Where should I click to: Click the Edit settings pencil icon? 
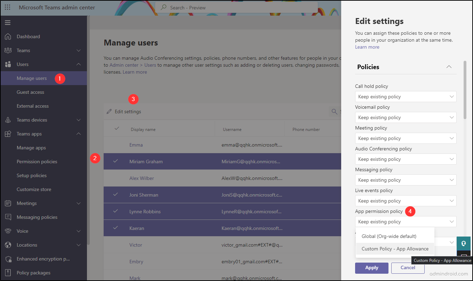[110, 111]
